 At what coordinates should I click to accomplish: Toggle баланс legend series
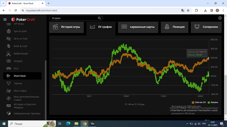click(x=213, y=103)
